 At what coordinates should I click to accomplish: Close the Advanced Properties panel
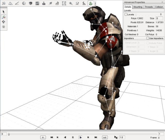point(162,2)
